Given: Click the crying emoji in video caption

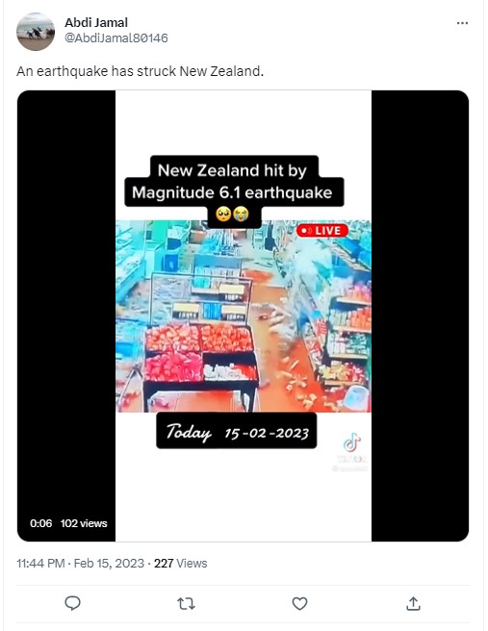Looking at the screenshot, I should 241,214.
